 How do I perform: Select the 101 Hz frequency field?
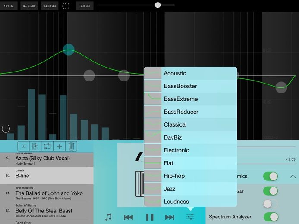(x=9, y=6)
